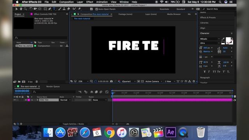Select the Zoom magnifier tool
The width and height of the screenshot is (249, 140).
click(x=25, y=9)
